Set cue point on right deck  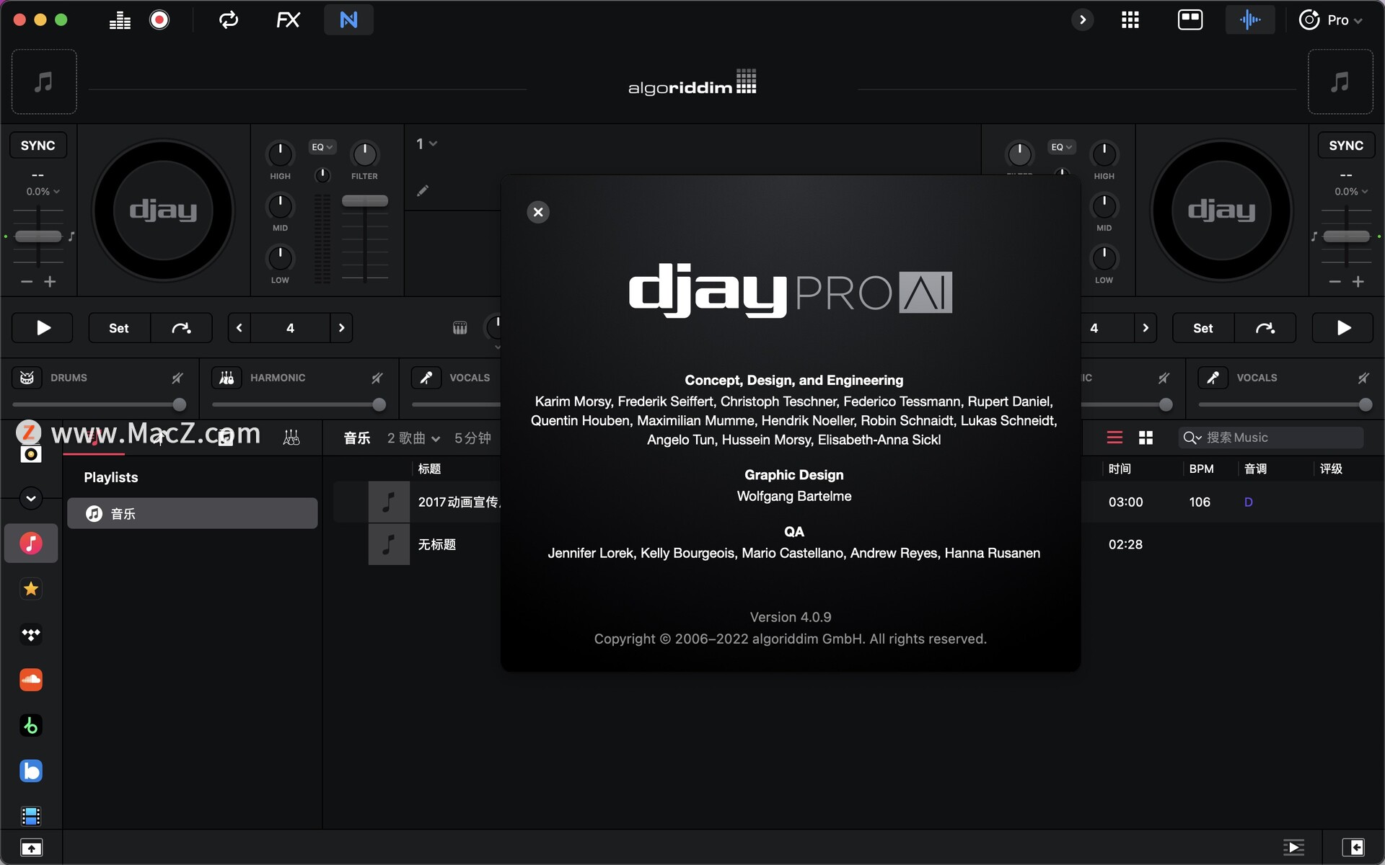tap(1203, 328)
